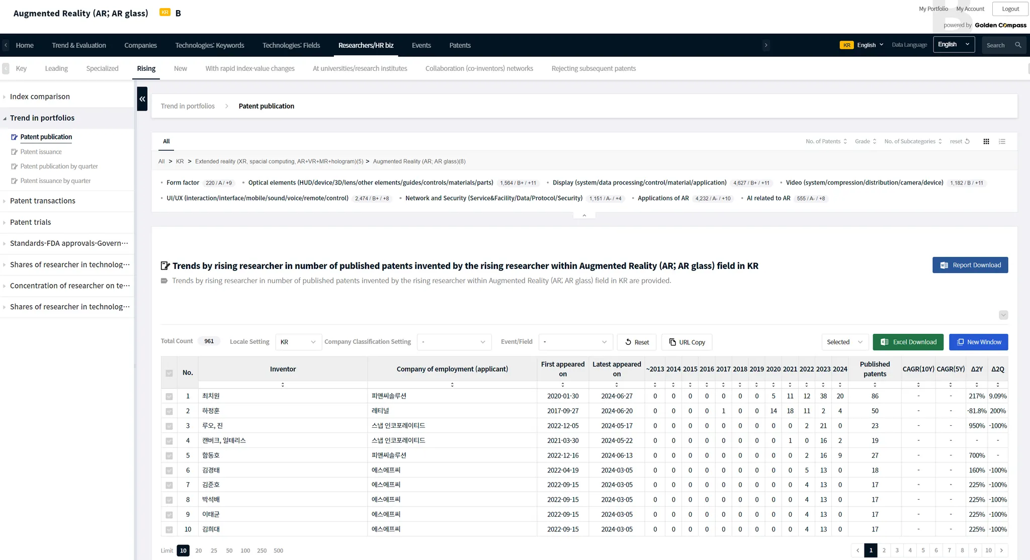This screenshot has height=560, width=1030.
Task: Click the Report Download button
Action: tap(970, 265)
